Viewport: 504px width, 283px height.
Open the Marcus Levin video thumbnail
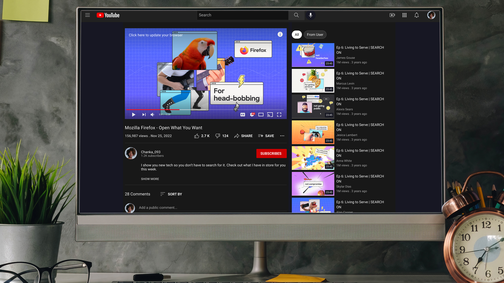click(313, 81)
